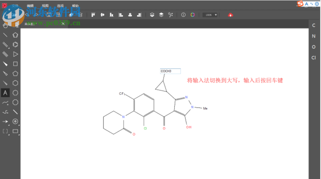Choose carbon C element in right panel
321x179 pixels.
[314, 25]
